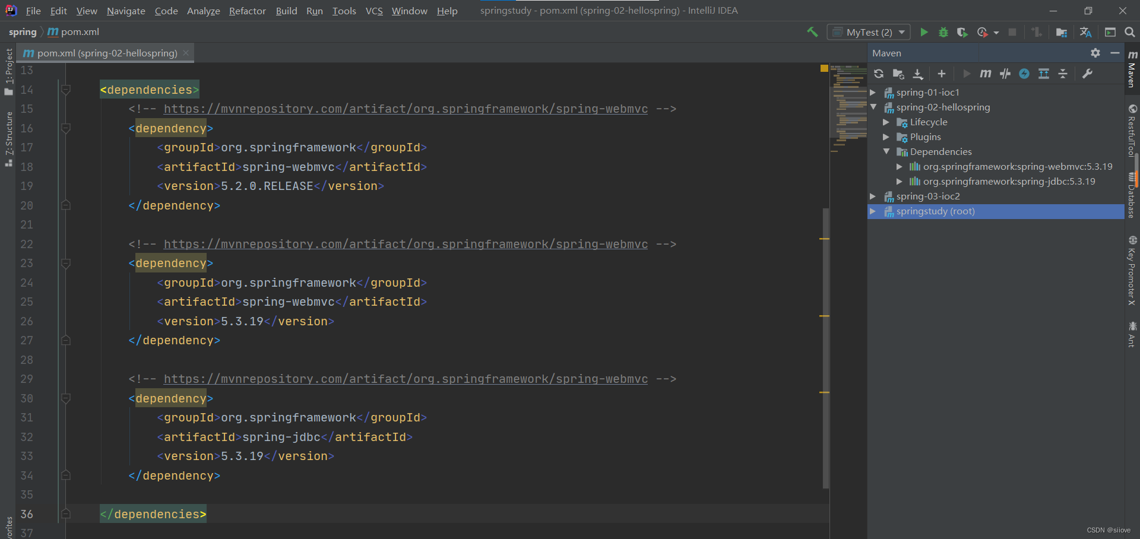This screenshot has width=1140, height=539.
Task: Execute Maven Goal m icon
Action: click(986, 74)
